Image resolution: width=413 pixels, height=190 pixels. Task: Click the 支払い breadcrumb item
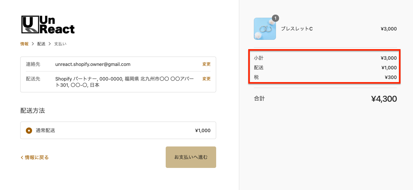tap(60, 44)
